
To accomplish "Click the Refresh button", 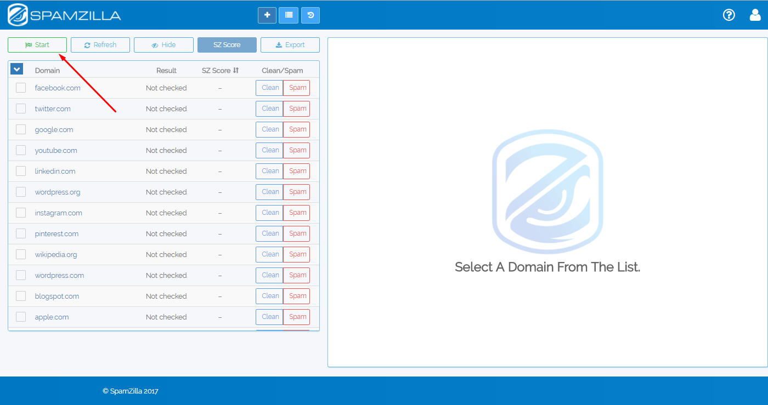I will 100,45.
